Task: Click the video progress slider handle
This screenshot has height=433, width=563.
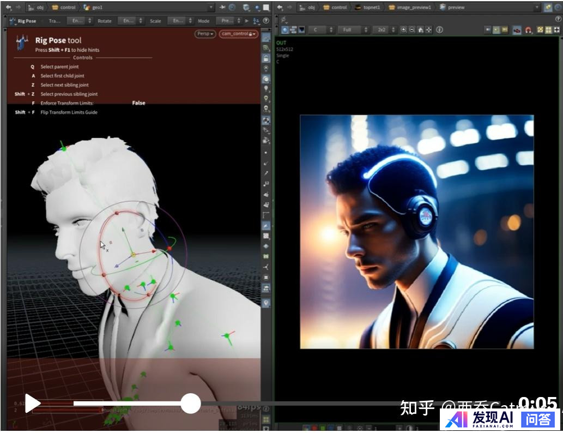Action: pos(190,404)
